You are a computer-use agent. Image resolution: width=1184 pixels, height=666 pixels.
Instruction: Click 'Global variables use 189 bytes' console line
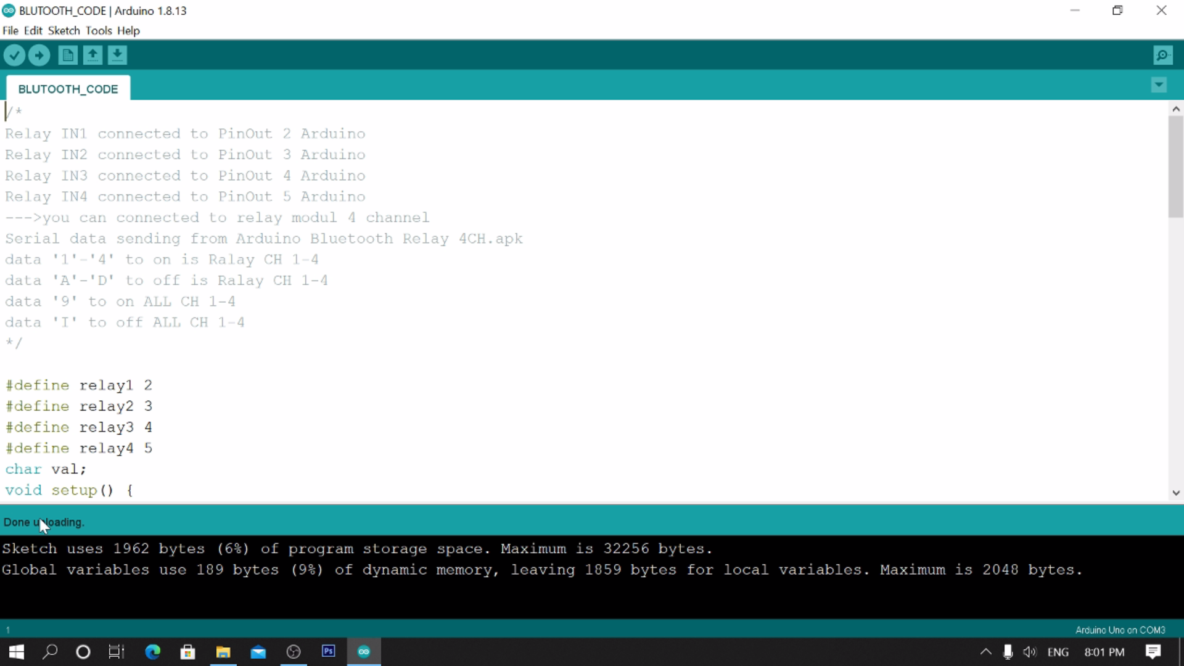pos(542,570)
